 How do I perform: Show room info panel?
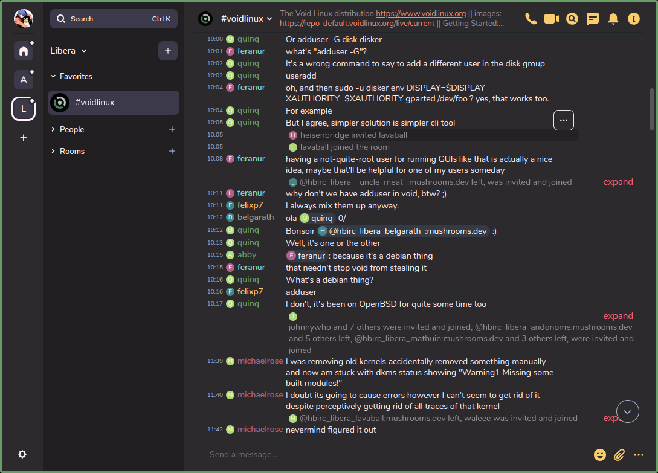[x=634, y=19]
